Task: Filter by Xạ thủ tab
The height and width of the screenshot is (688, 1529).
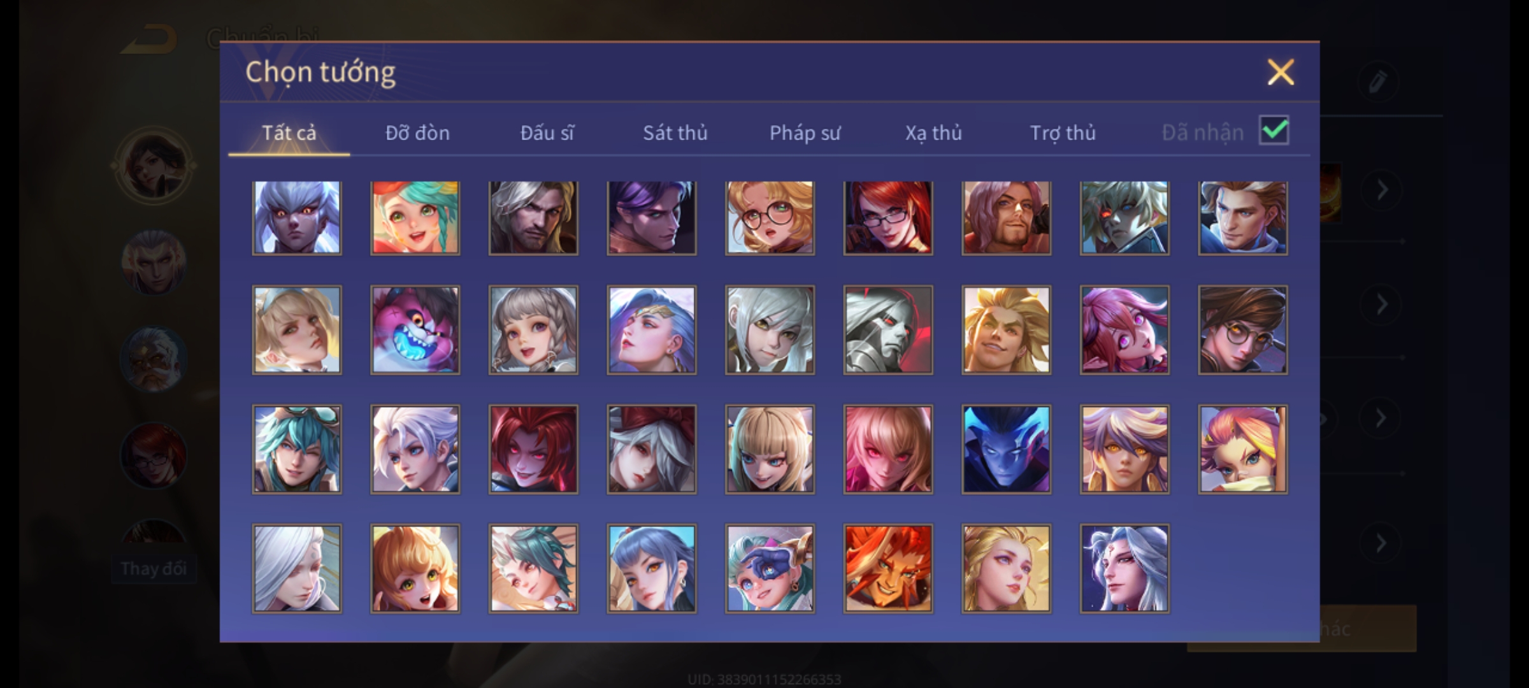Action: (x=933, y=133)
